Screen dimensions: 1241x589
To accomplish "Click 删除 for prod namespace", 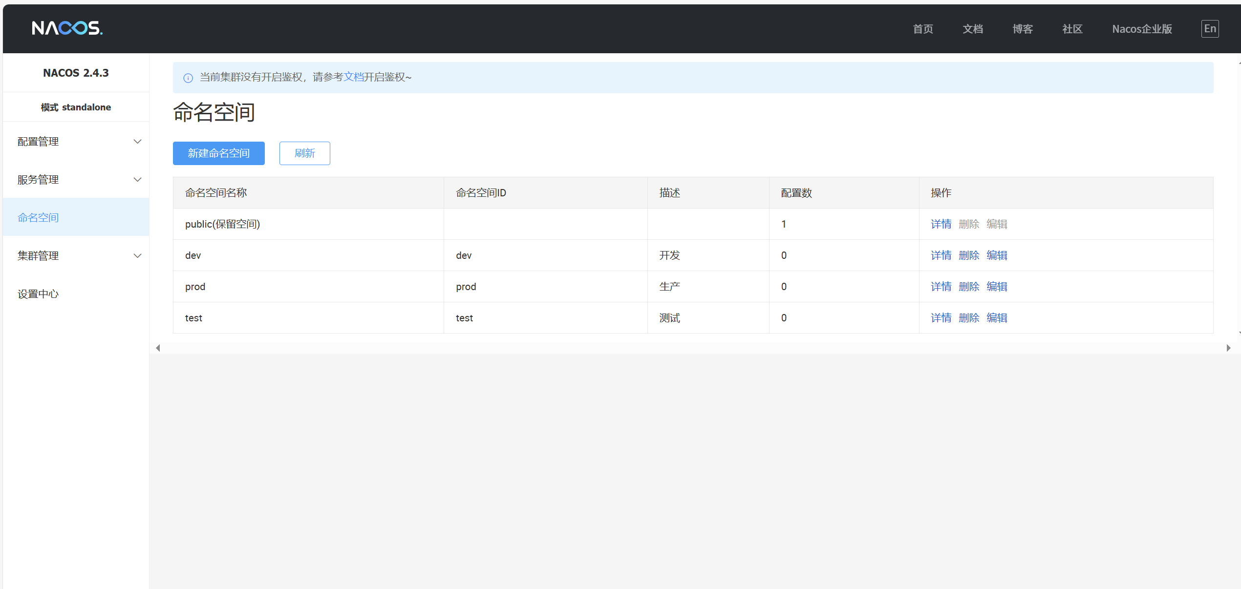I will [969, 287].
